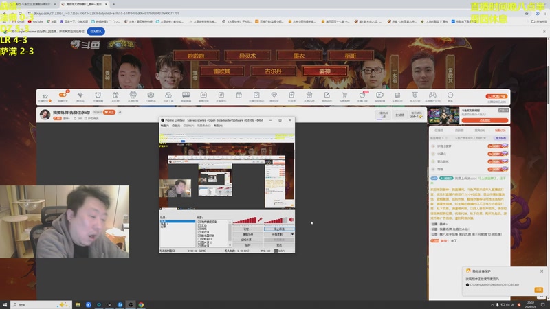Toggle the fourth checked OBS source checkbox

(x=199, y=232)
